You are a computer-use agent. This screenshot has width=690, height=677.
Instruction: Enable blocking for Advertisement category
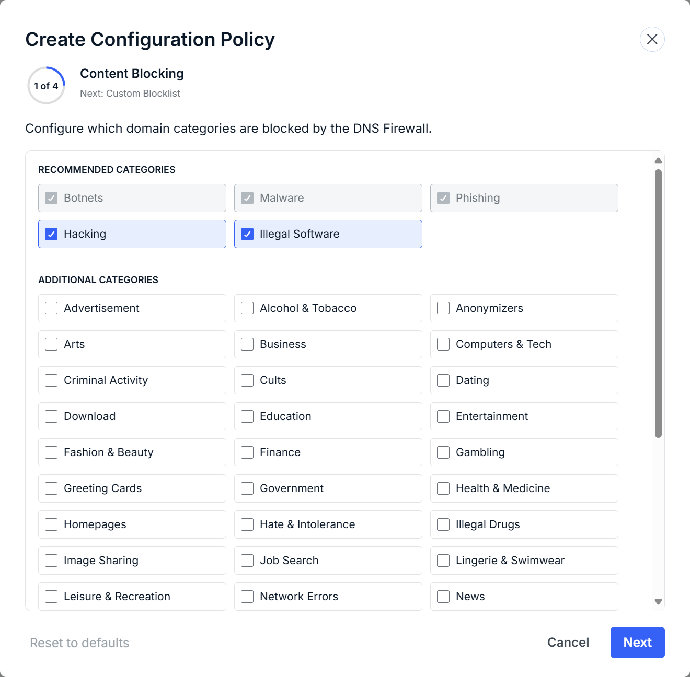click(51, 308)
